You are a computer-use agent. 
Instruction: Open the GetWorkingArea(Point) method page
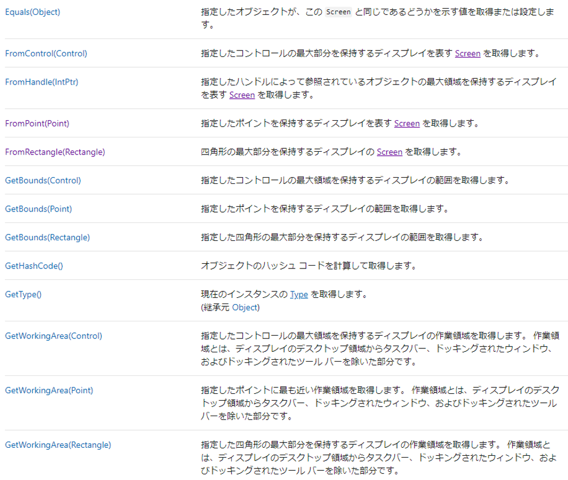(49, 390)
